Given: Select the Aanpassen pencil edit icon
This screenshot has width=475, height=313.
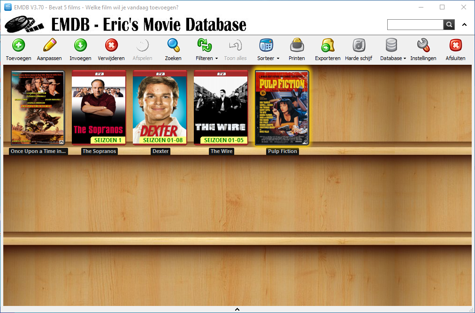Looking at the screenshot, I should [x=49, y=46].
